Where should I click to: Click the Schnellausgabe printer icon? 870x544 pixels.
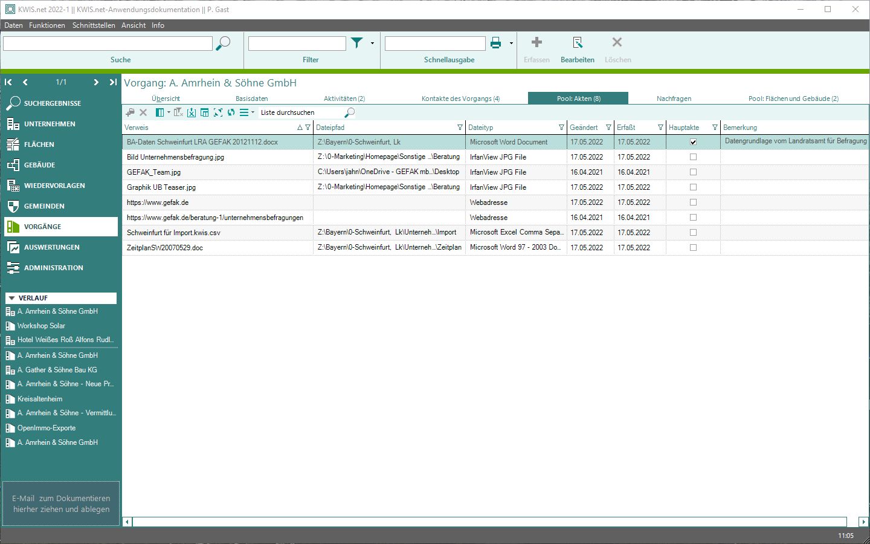point(495,43)
